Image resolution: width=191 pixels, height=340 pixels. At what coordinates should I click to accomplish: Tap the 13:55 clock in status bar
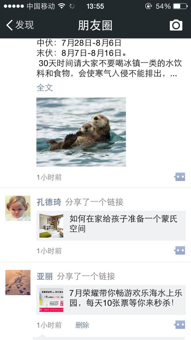(x=95, y=6)
